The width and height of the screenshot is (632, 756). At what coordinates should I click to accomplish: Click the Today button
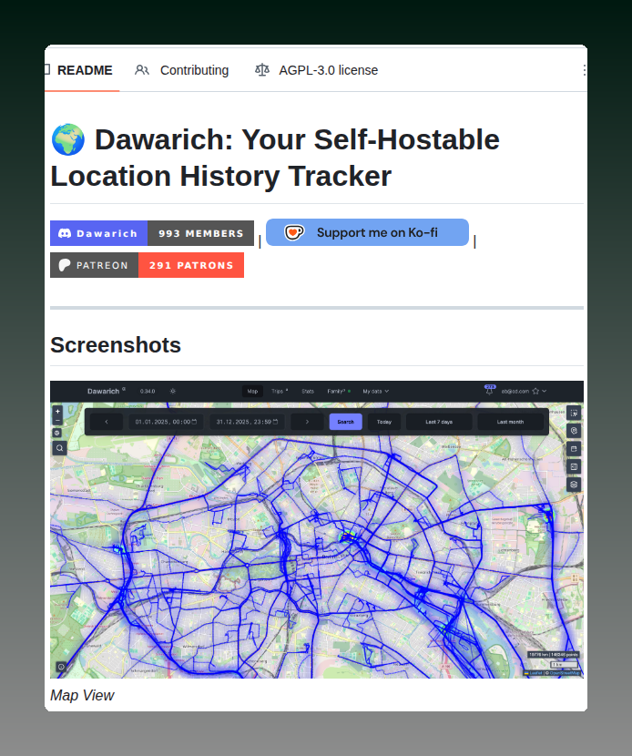(384, 422)
